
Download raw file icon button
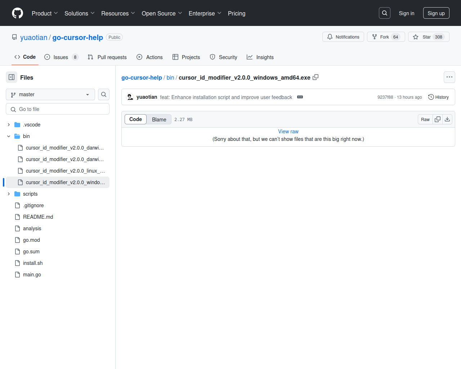click(447, 119)
